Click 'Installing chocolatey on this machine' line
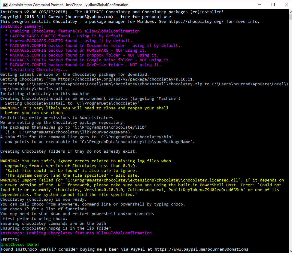292x253 pixels. tap(45, 94)
